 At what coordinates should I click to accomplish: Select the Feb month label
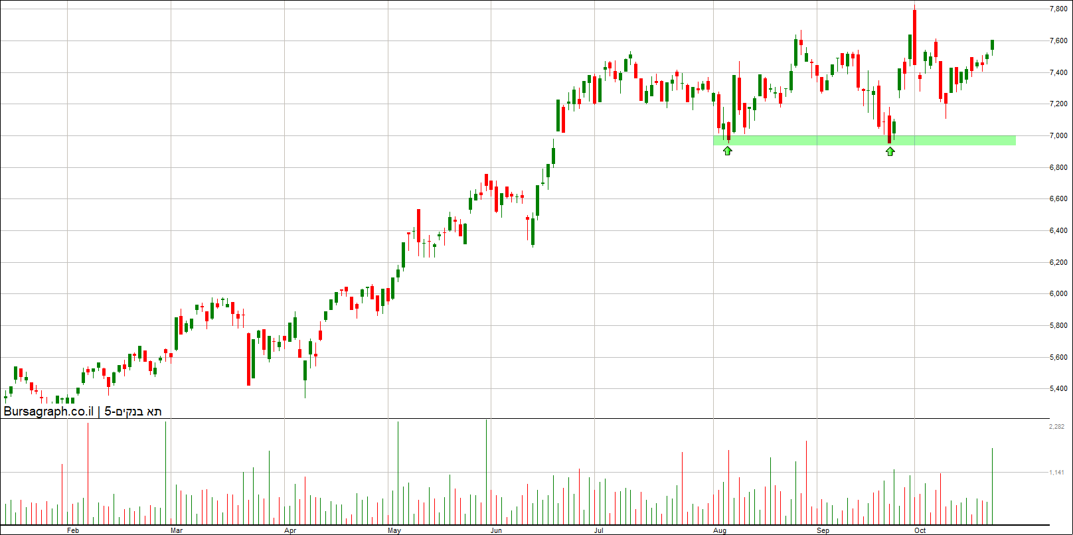coord(73,530)
